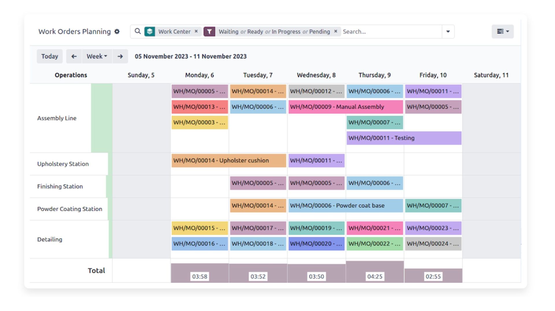Open WH/MO/00006 Powder coat base order

click(x=345, y=206)
